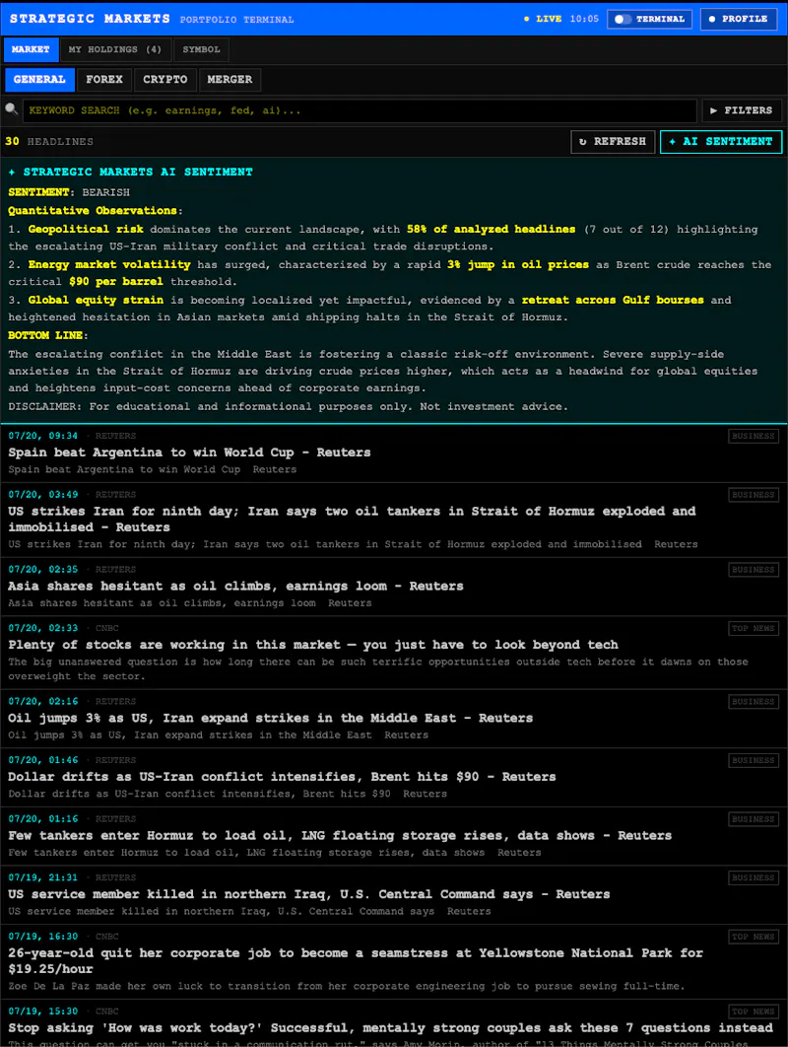Refresh the headlines list
788x1047 pixels.
pos(613,142)
